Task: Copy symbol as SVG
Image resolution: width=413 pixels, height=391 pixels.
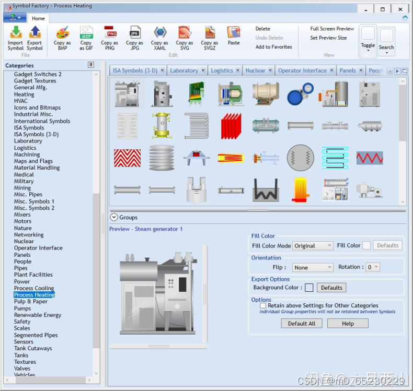Action: (185, 38)
